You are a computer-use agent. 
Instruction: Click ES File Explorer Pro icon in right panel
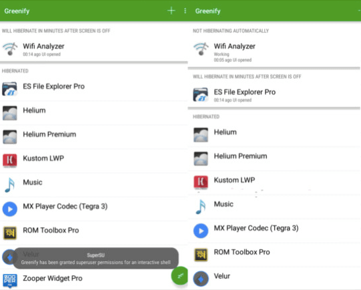click(201, 95)
